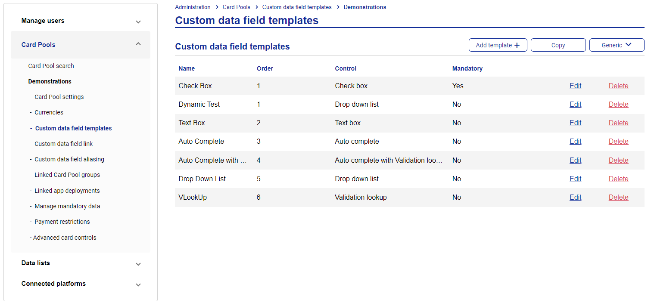The image size is (651, 306).
Task: Open Card Pool settings
Action: [x=59, y=97]
